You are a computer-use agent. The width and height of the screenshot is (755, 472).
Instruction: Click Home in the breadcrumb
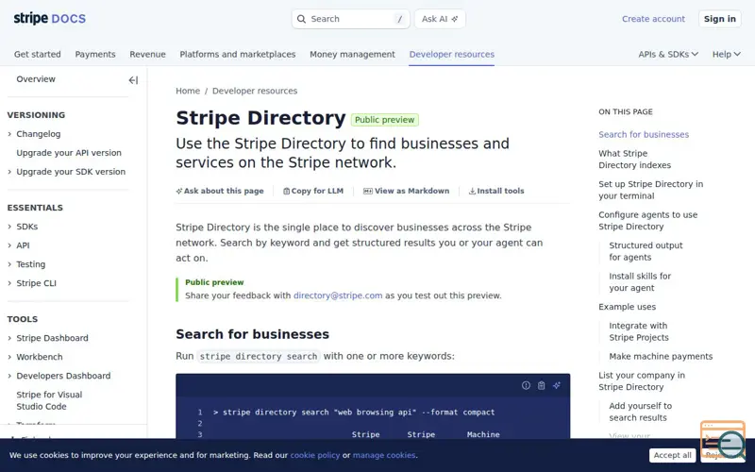[x=188, y=91]
